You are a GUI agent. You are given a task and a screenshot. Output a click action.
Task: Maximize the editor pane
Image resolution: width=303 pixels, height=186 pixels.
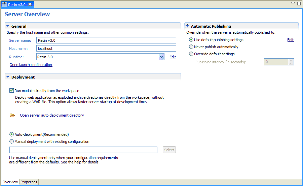coord(299,3)
